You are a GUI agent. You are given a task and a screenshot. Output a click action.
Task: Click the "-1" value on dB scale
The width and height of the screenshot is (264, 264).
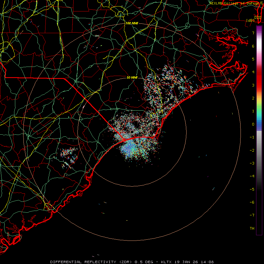pos(252,137)
